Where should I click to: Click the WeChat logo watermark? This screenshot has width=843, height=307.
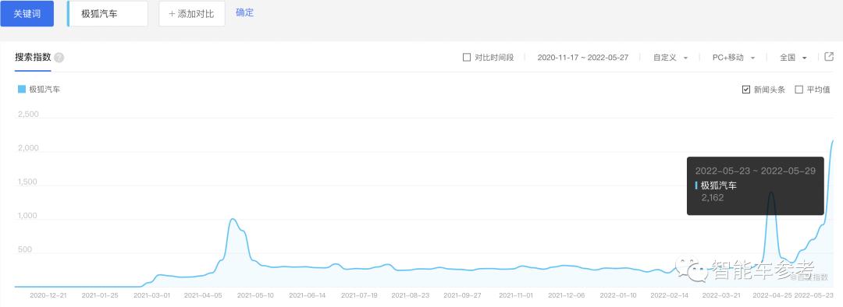(x=692, y=268)
